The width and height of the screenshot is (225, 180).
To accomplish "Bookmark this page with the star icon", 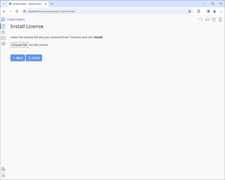I will [x=190, y=11].
